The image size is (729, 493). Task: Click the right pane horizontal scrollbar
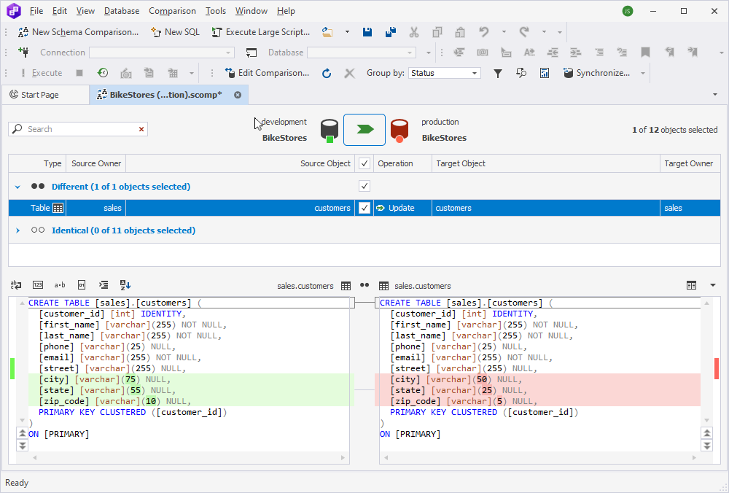(x=539, y=458)
